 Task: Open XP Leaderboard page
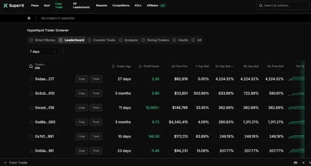[81, 6]
